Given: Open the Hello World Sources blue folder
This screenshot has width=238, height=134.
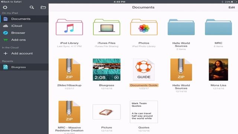Looking at the screenshot, I should [x=181, y=27].
